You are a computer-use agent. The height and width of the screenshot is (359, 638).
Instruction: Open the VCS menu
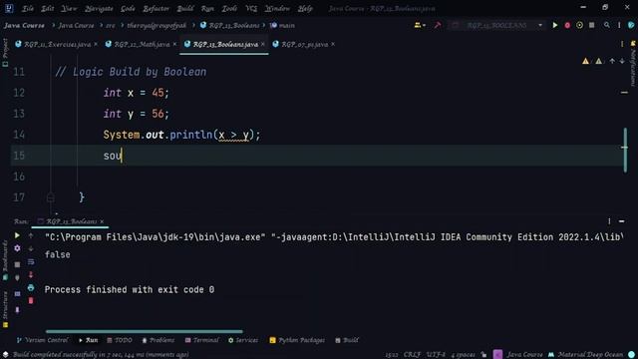(x=251, y=8)
